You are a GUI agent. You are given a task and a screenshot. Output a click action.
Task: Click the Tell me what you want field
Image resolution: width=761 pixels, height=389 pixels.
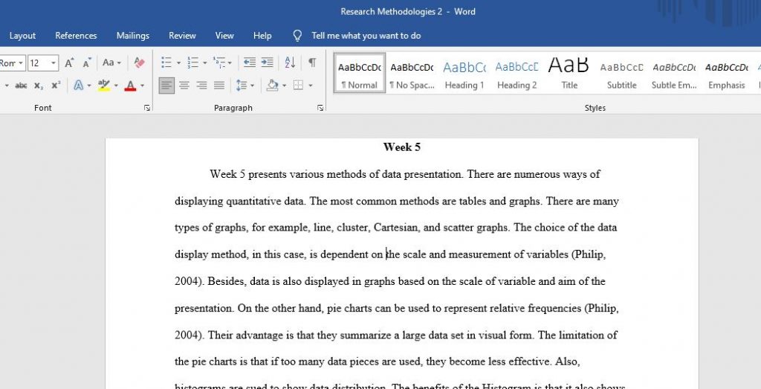pyautogui.click(x=366, y=36)
